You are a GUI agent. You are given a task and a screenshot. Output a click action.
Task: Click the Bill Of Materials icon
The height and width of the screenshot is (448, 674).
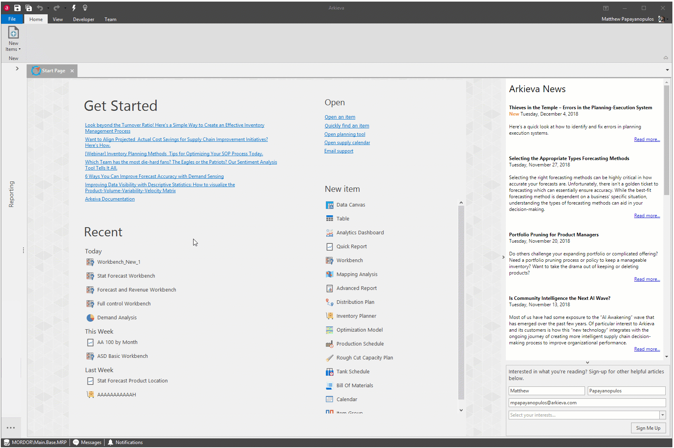(329, 386)
